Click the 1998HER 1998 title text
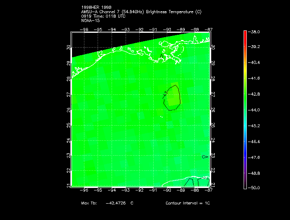Viewport: 290px width, 220px height. pos(96,8)
